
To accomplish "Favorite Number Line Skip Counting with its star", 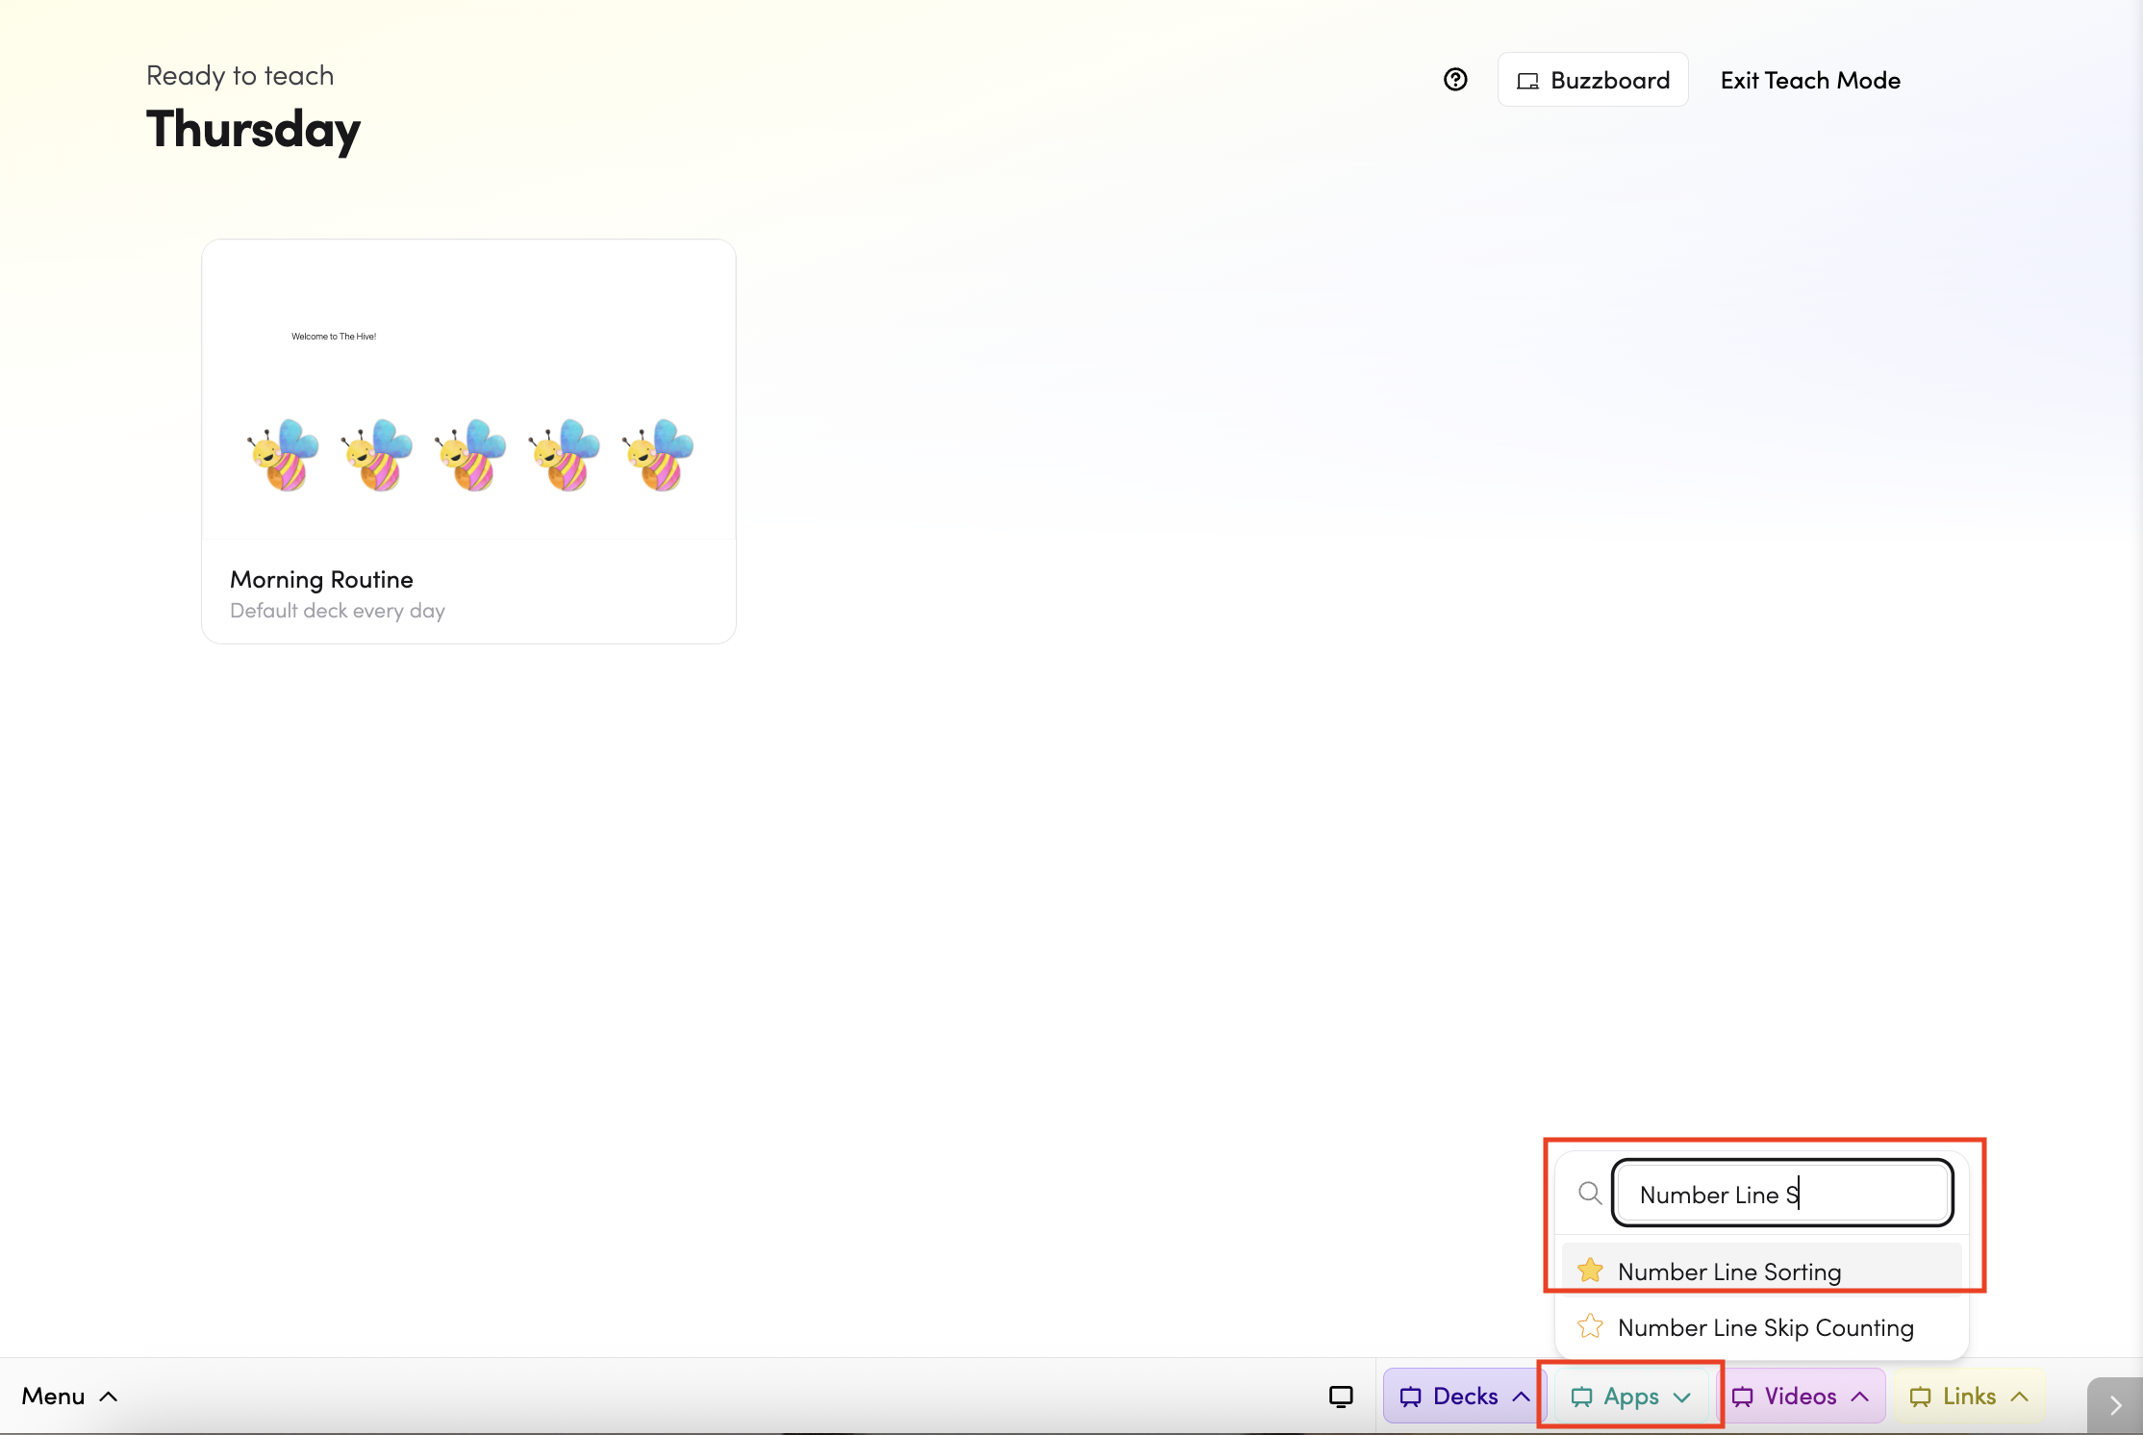I will pyautogui.click(x=1590, y=1326).
